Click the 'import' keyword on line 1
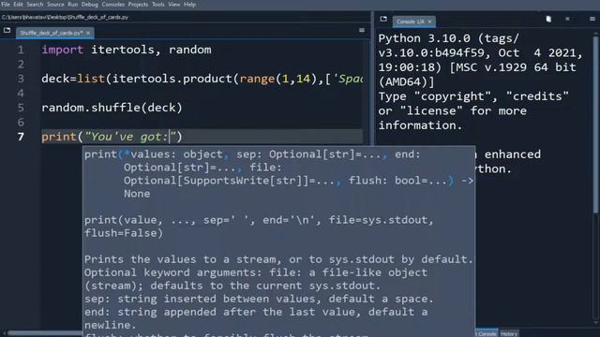Viewport: 600px width, 337px height. [x=63, y=50]
